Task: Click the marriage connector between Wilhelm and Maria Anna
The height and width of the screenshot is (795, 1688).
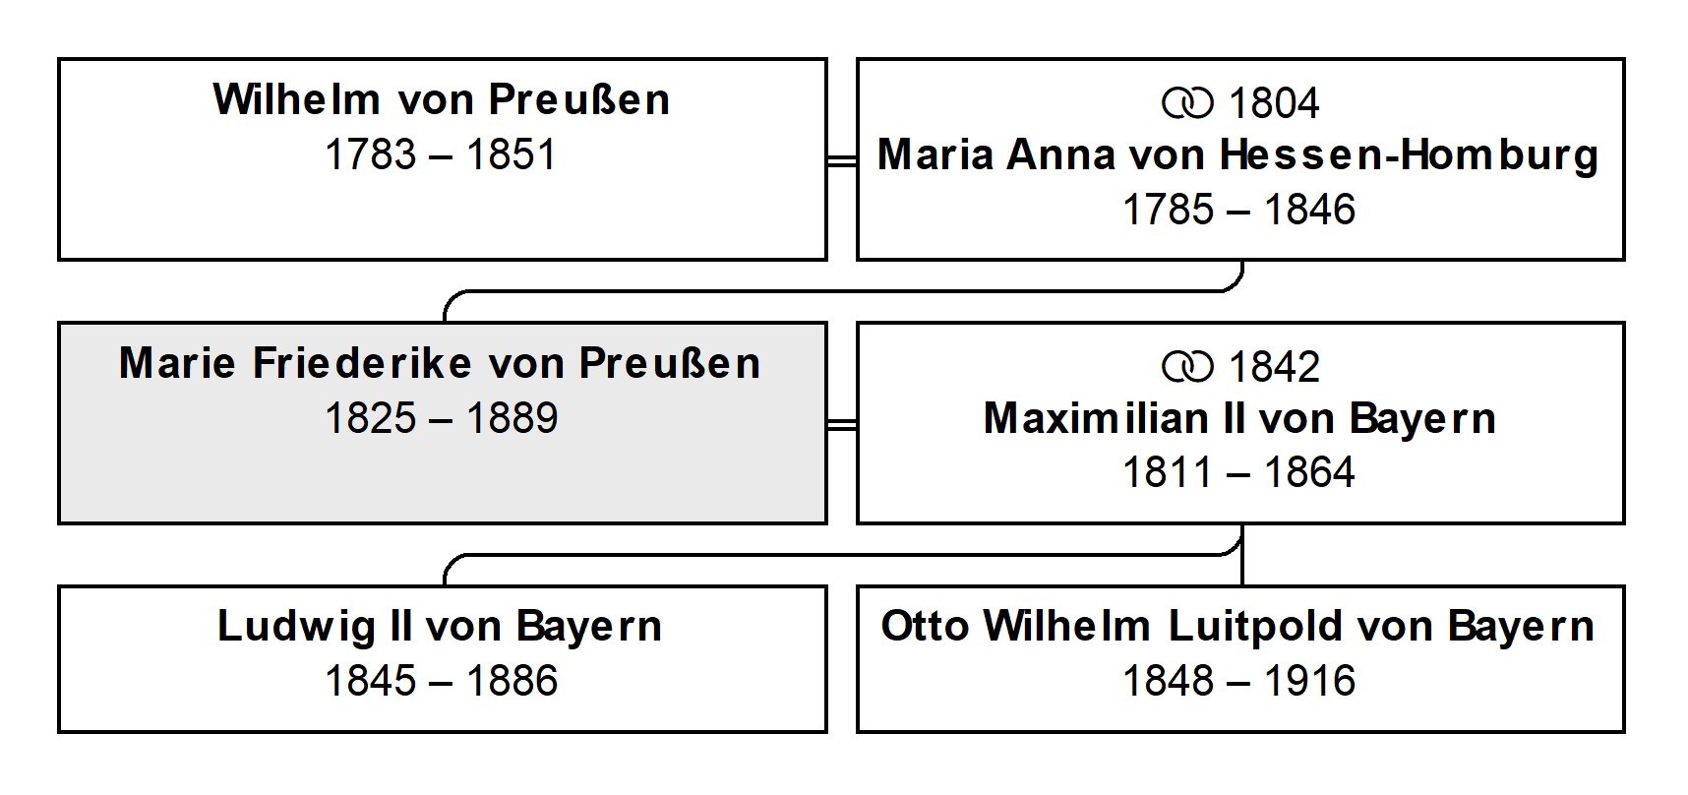Action: [x=842, y=160]
